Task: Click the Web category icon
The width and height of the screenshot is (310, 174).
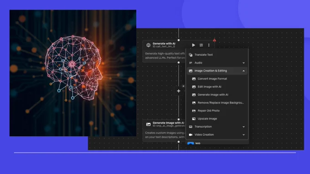Action: pos(191,144)
